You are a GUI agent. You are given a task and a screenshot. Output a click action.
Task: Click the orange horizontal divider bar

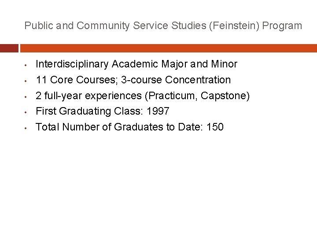tap(168, 48)
